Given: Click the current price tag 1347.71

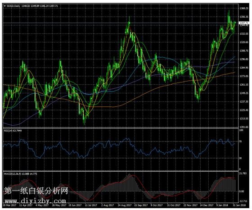Looking at the screenshot, I should click(244, 23).
